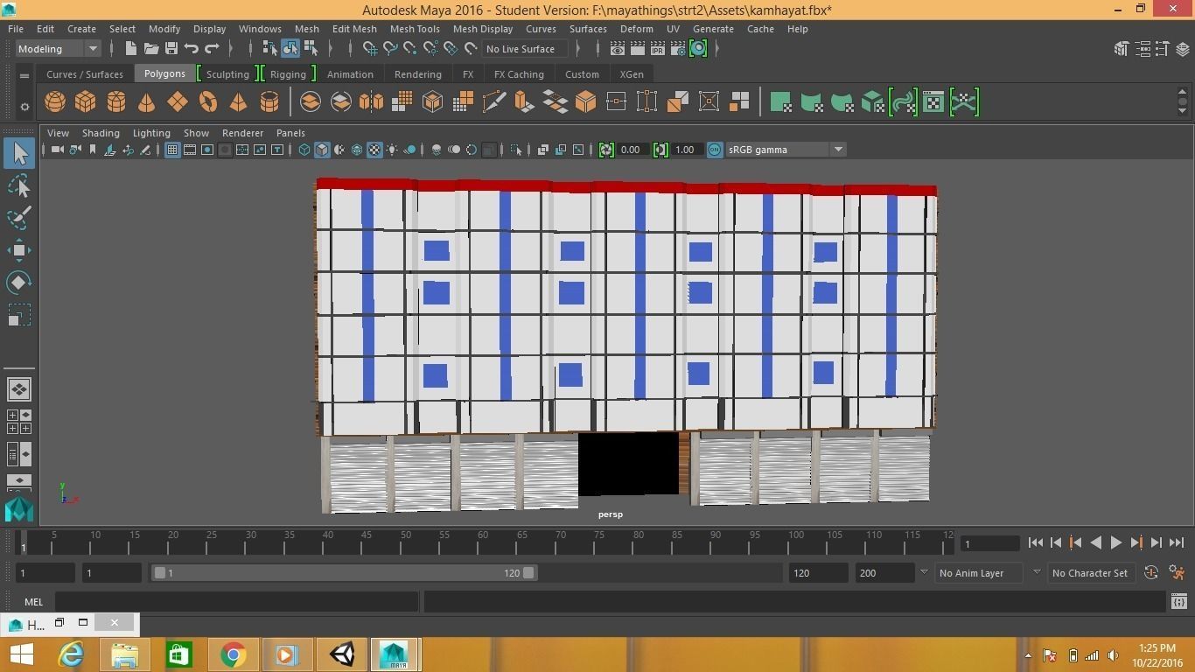Click the Multi-Cut knife shelf icon
This screenshot has width=1195, height=672.
tap(494, 102)
